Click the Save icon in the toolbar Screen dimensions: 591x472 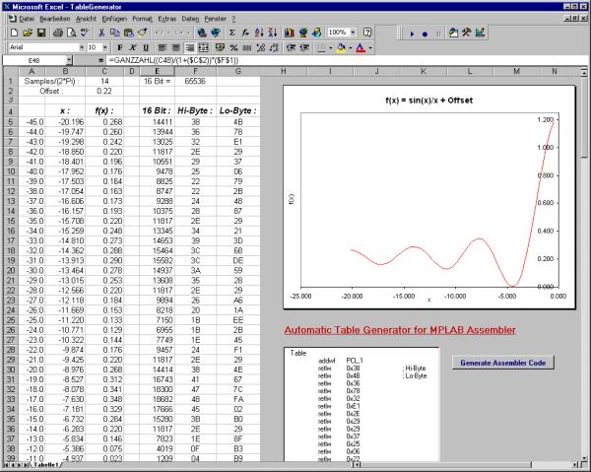pyautogui.click(x=40, y=33)
